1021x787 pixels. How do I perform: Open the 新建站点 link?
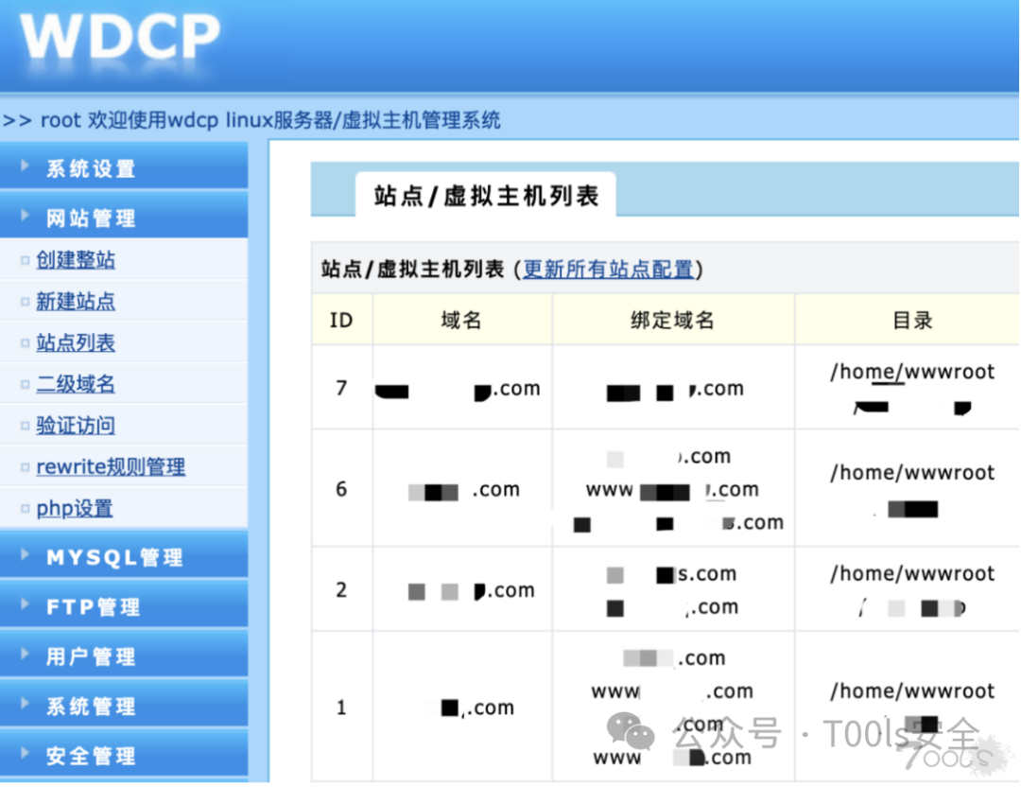coord(76,302)
